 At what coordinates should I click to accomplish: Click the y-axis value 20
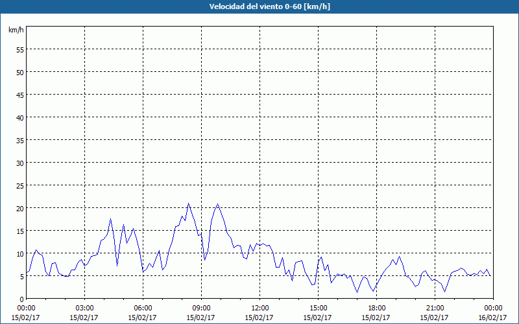pos(20,208)
